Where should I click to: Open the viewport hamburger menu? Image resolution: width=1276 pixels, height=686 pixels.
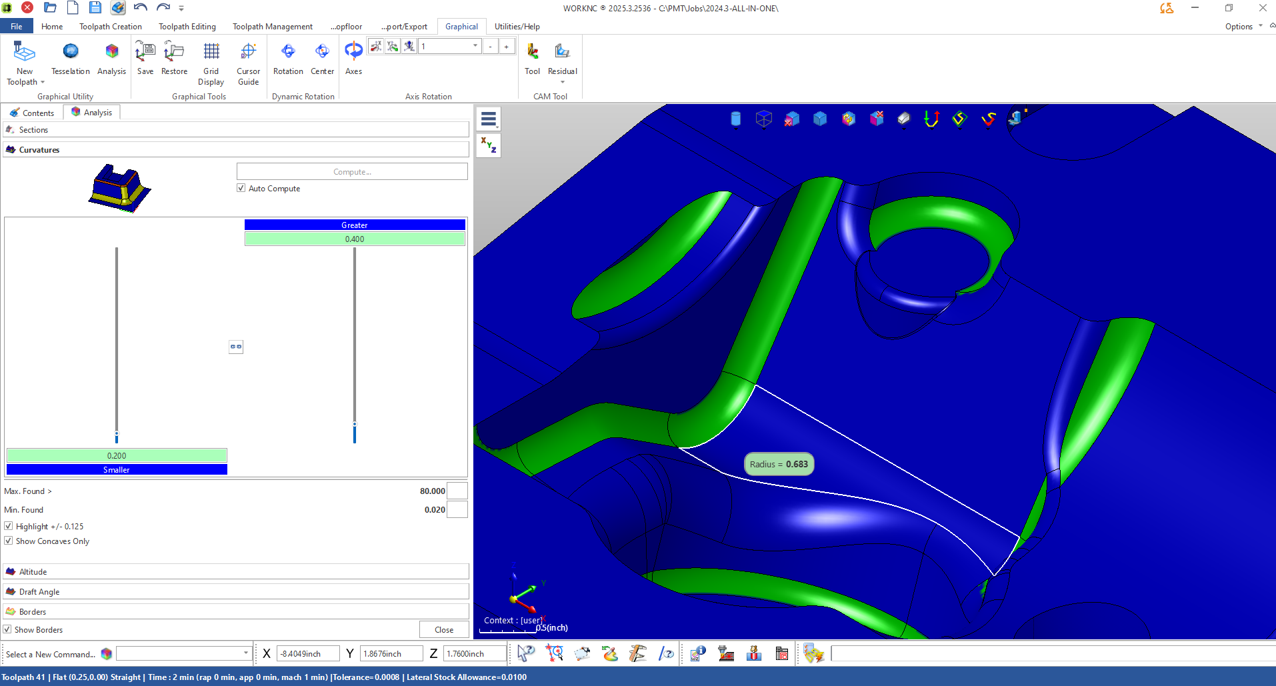(x=489, y=118)
